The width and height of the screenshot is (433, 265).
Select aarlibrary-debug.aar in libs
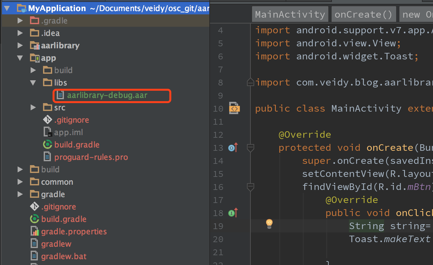click(107, 95)
